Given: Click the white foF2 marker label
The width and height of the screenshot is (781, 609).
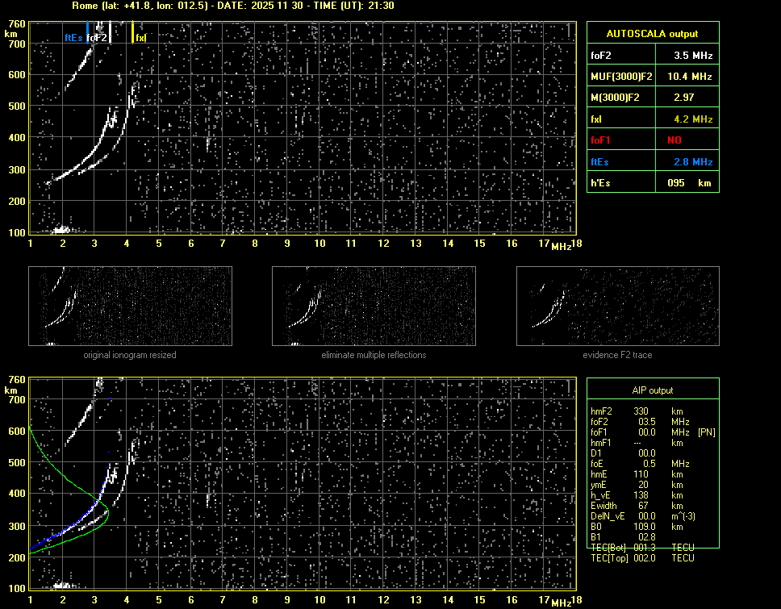Looking at the screenshot, I should click(97, 37).
